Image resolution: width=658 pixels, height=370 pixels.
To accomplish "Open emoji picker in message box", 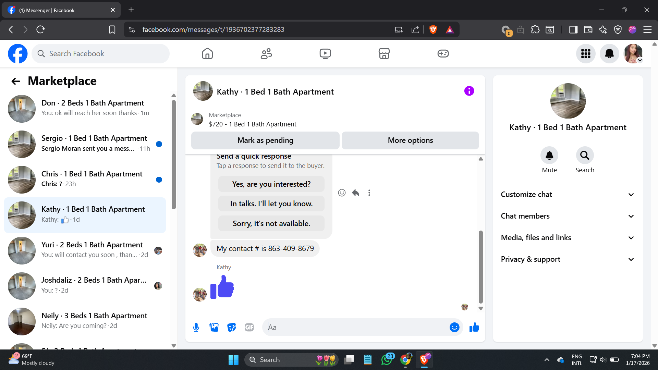I will 454,328.
